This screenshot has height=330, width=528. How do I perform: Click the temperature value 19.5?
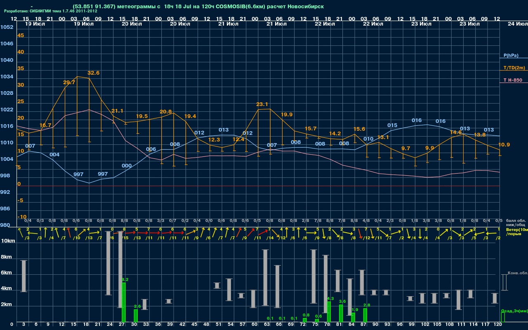tap(142, 116)
